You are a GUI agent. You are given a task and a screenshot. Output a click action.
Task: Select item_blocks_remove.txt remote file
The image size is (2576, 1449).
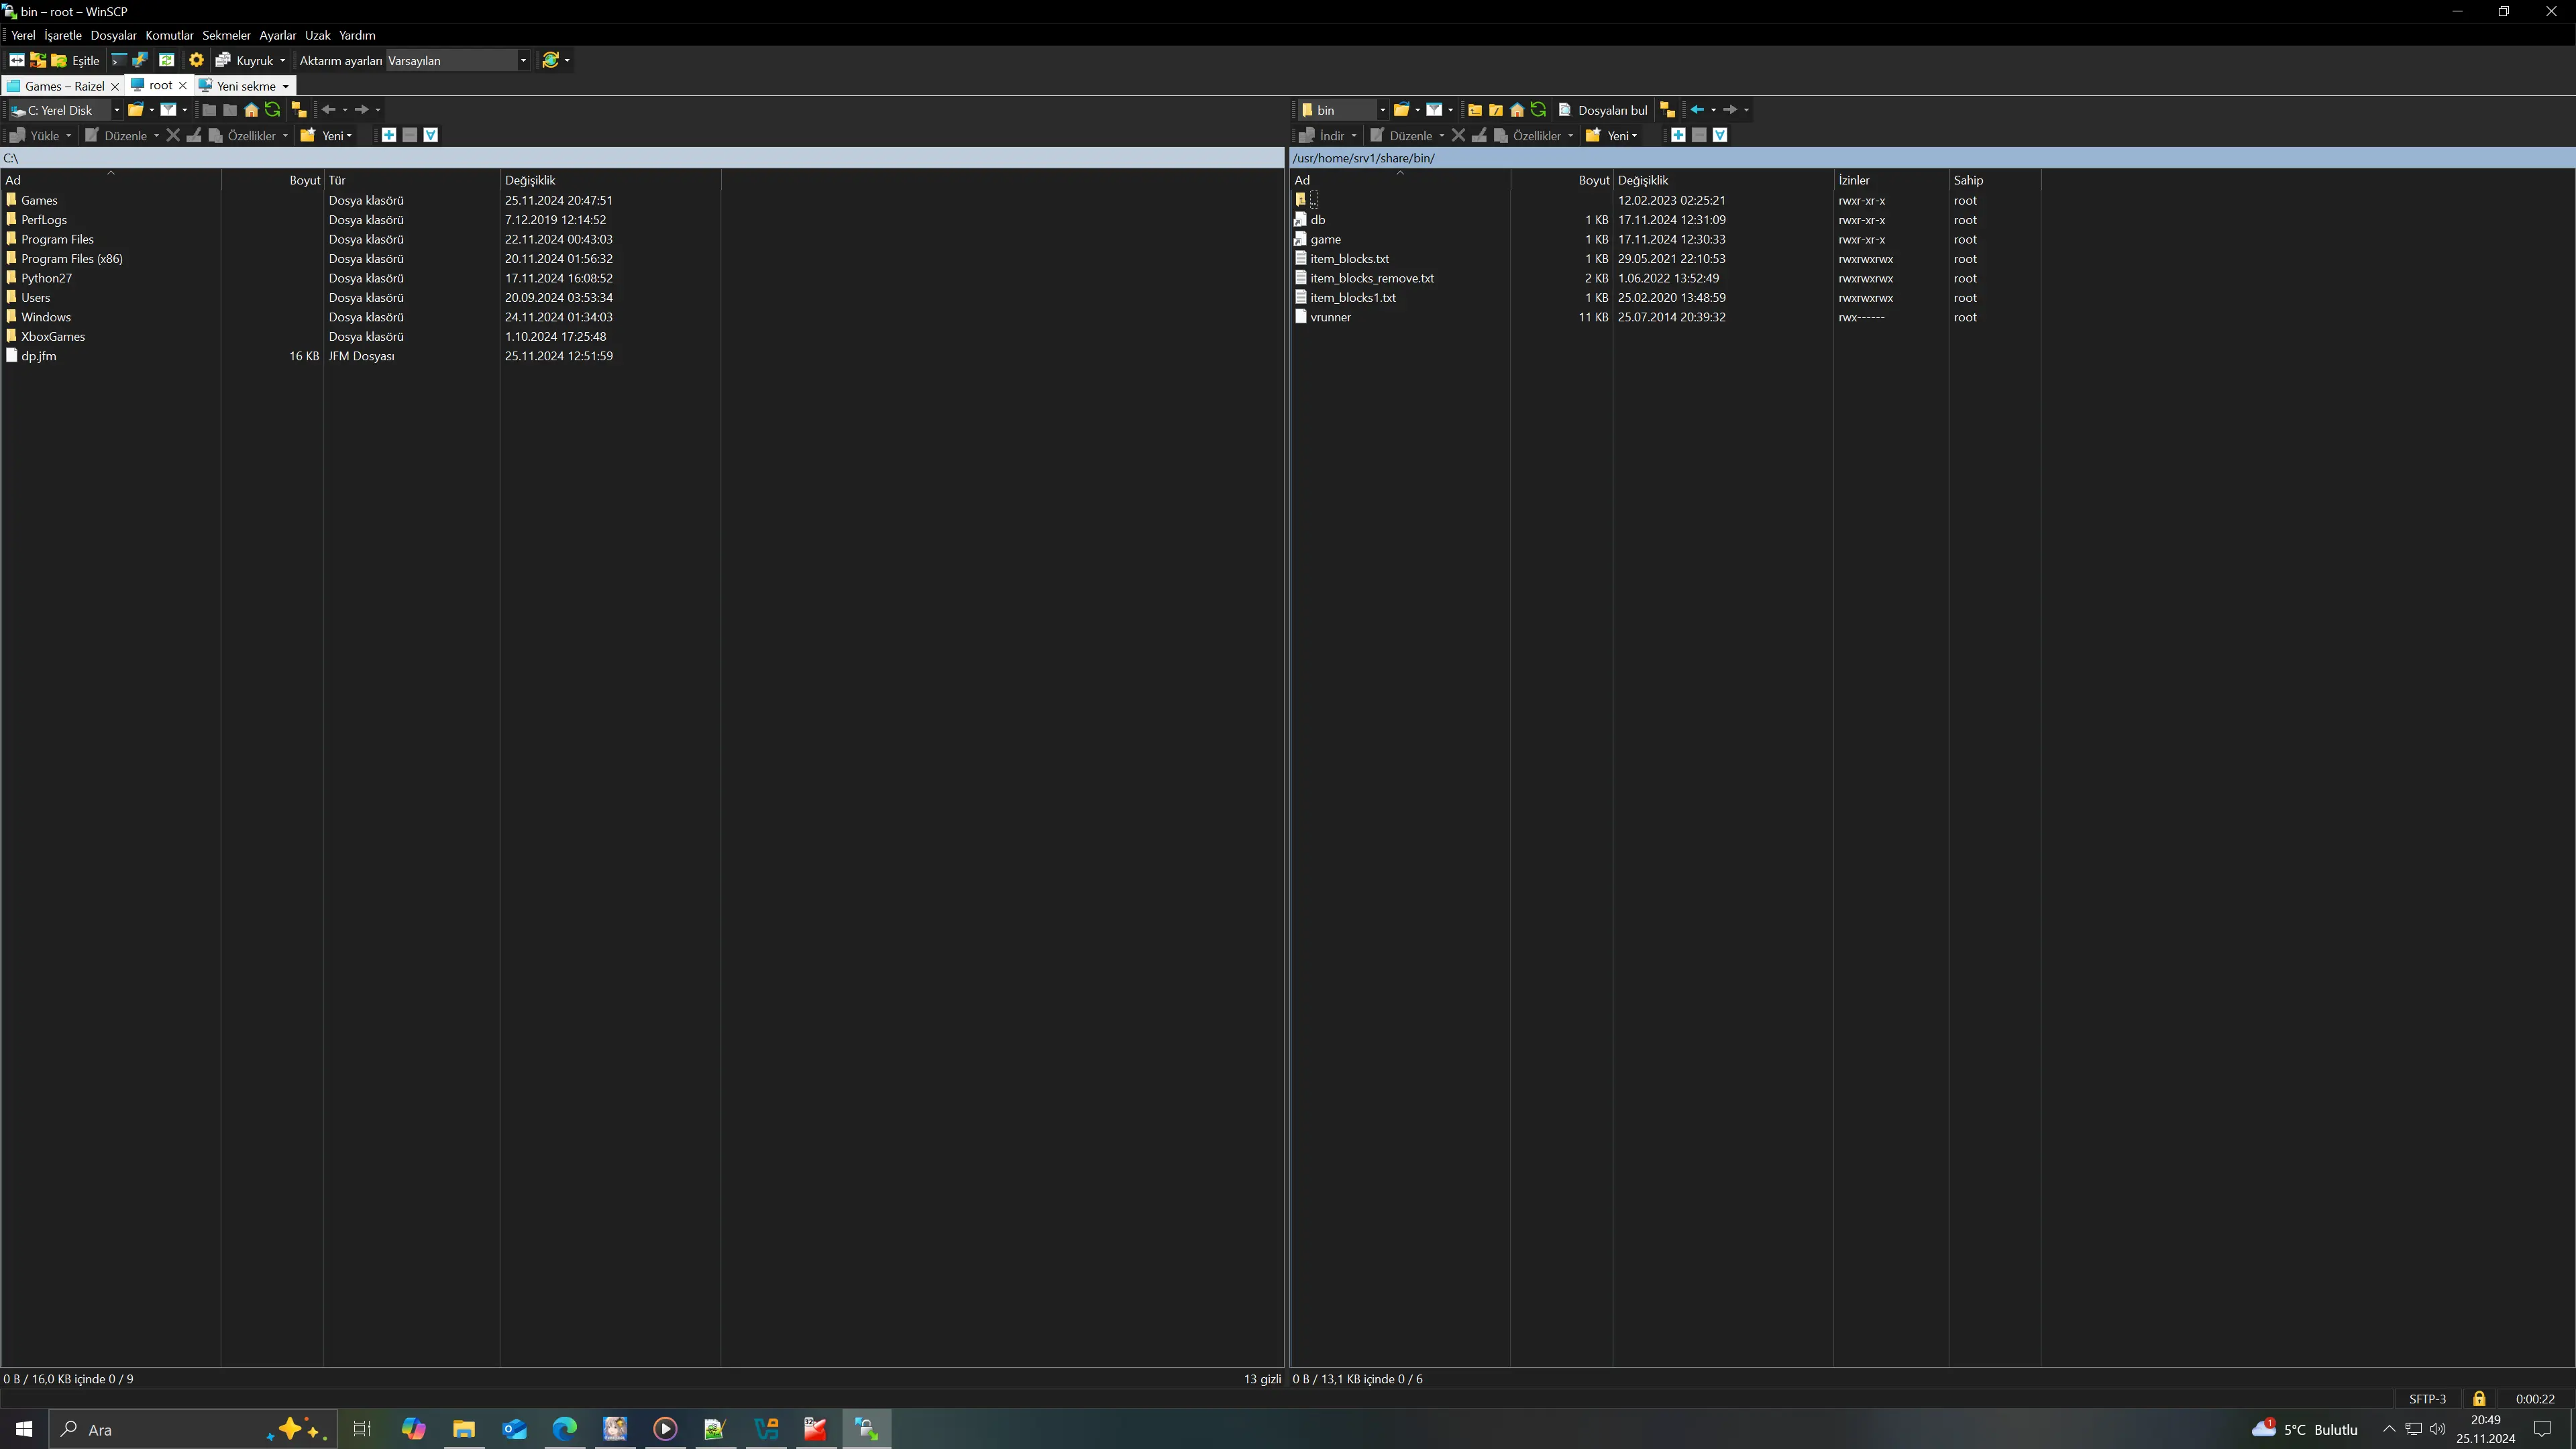click(1371, 278)
